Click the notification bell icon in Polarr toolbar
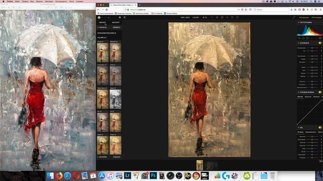Viewport: 323px width, 181px height. (x=120, y=18)
